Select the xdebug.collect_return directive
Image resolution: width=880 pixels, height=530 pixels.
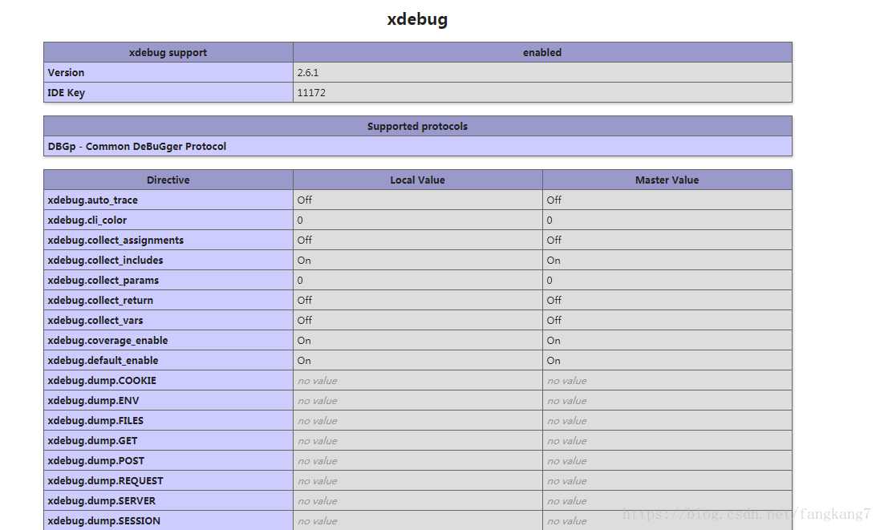pos(168,300)
